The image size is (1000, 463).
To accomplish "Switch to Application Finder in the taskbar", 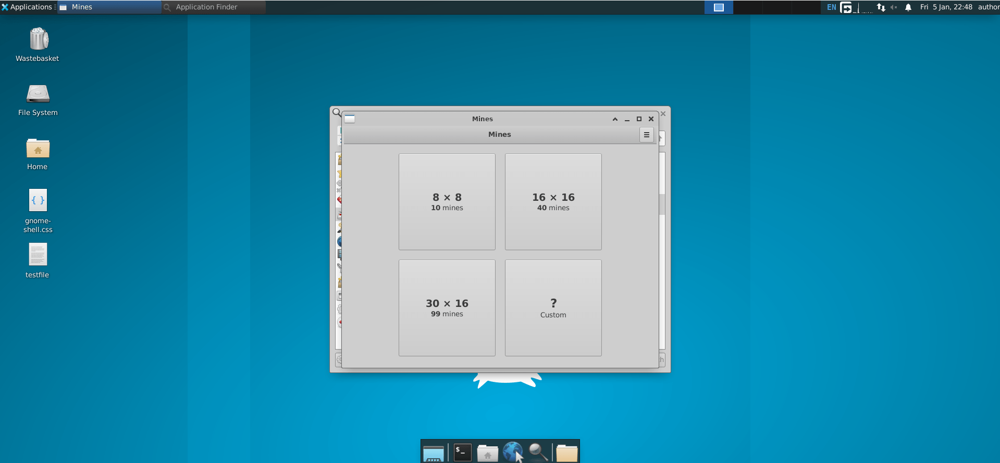I will 214,7.
